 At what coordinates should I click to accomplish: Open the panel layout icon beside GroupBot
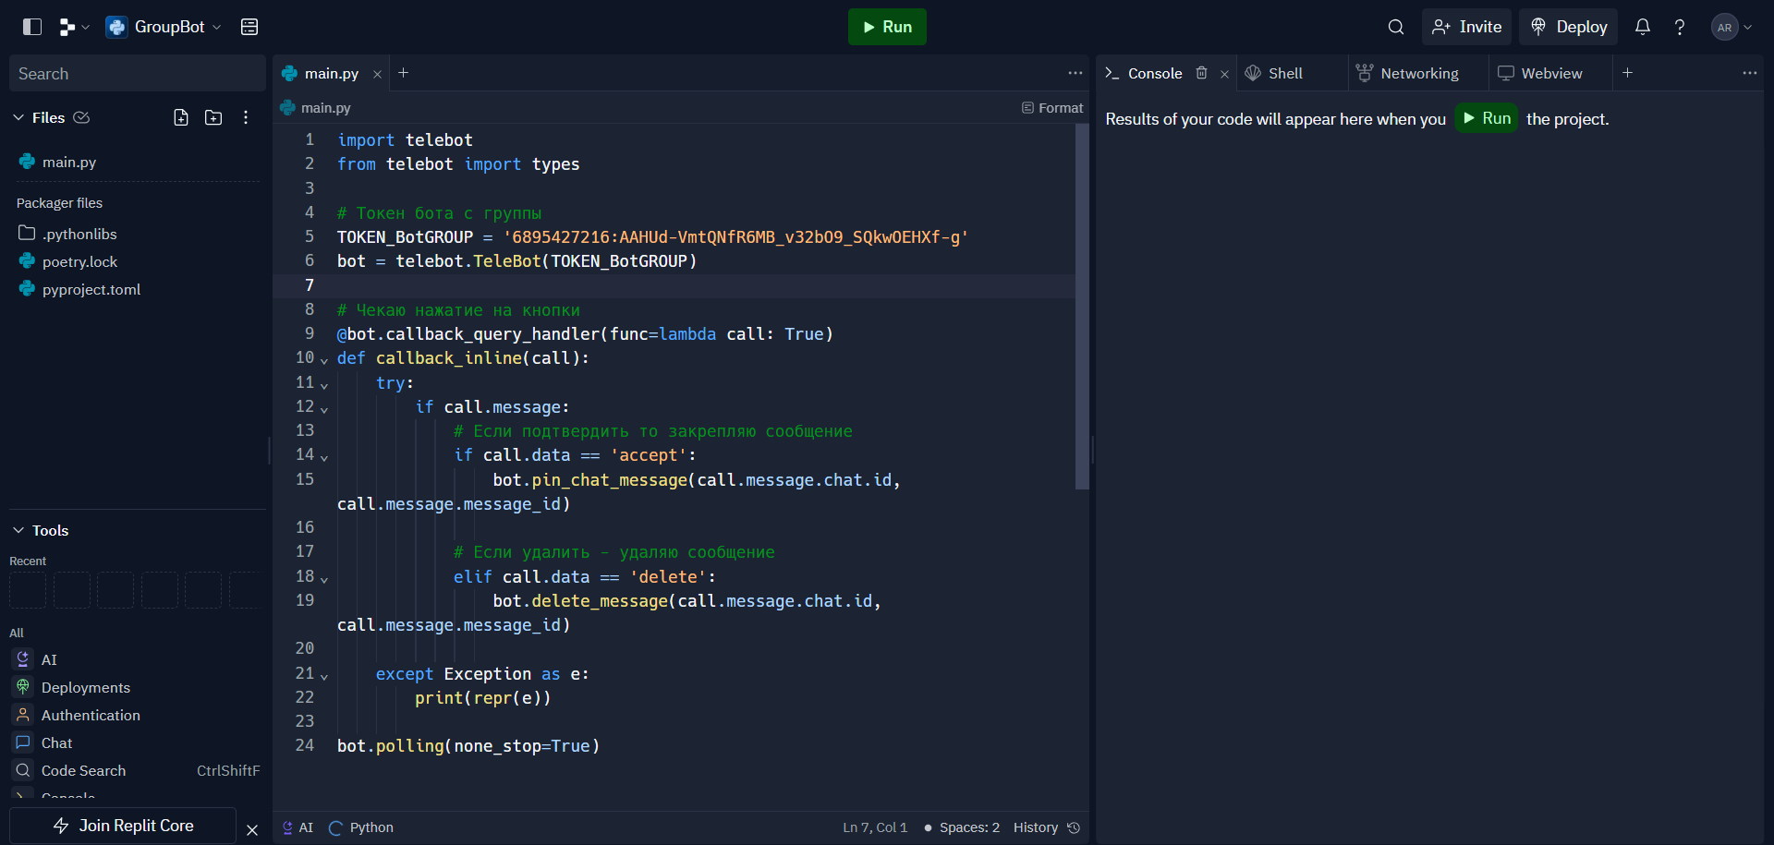[249, 27]
